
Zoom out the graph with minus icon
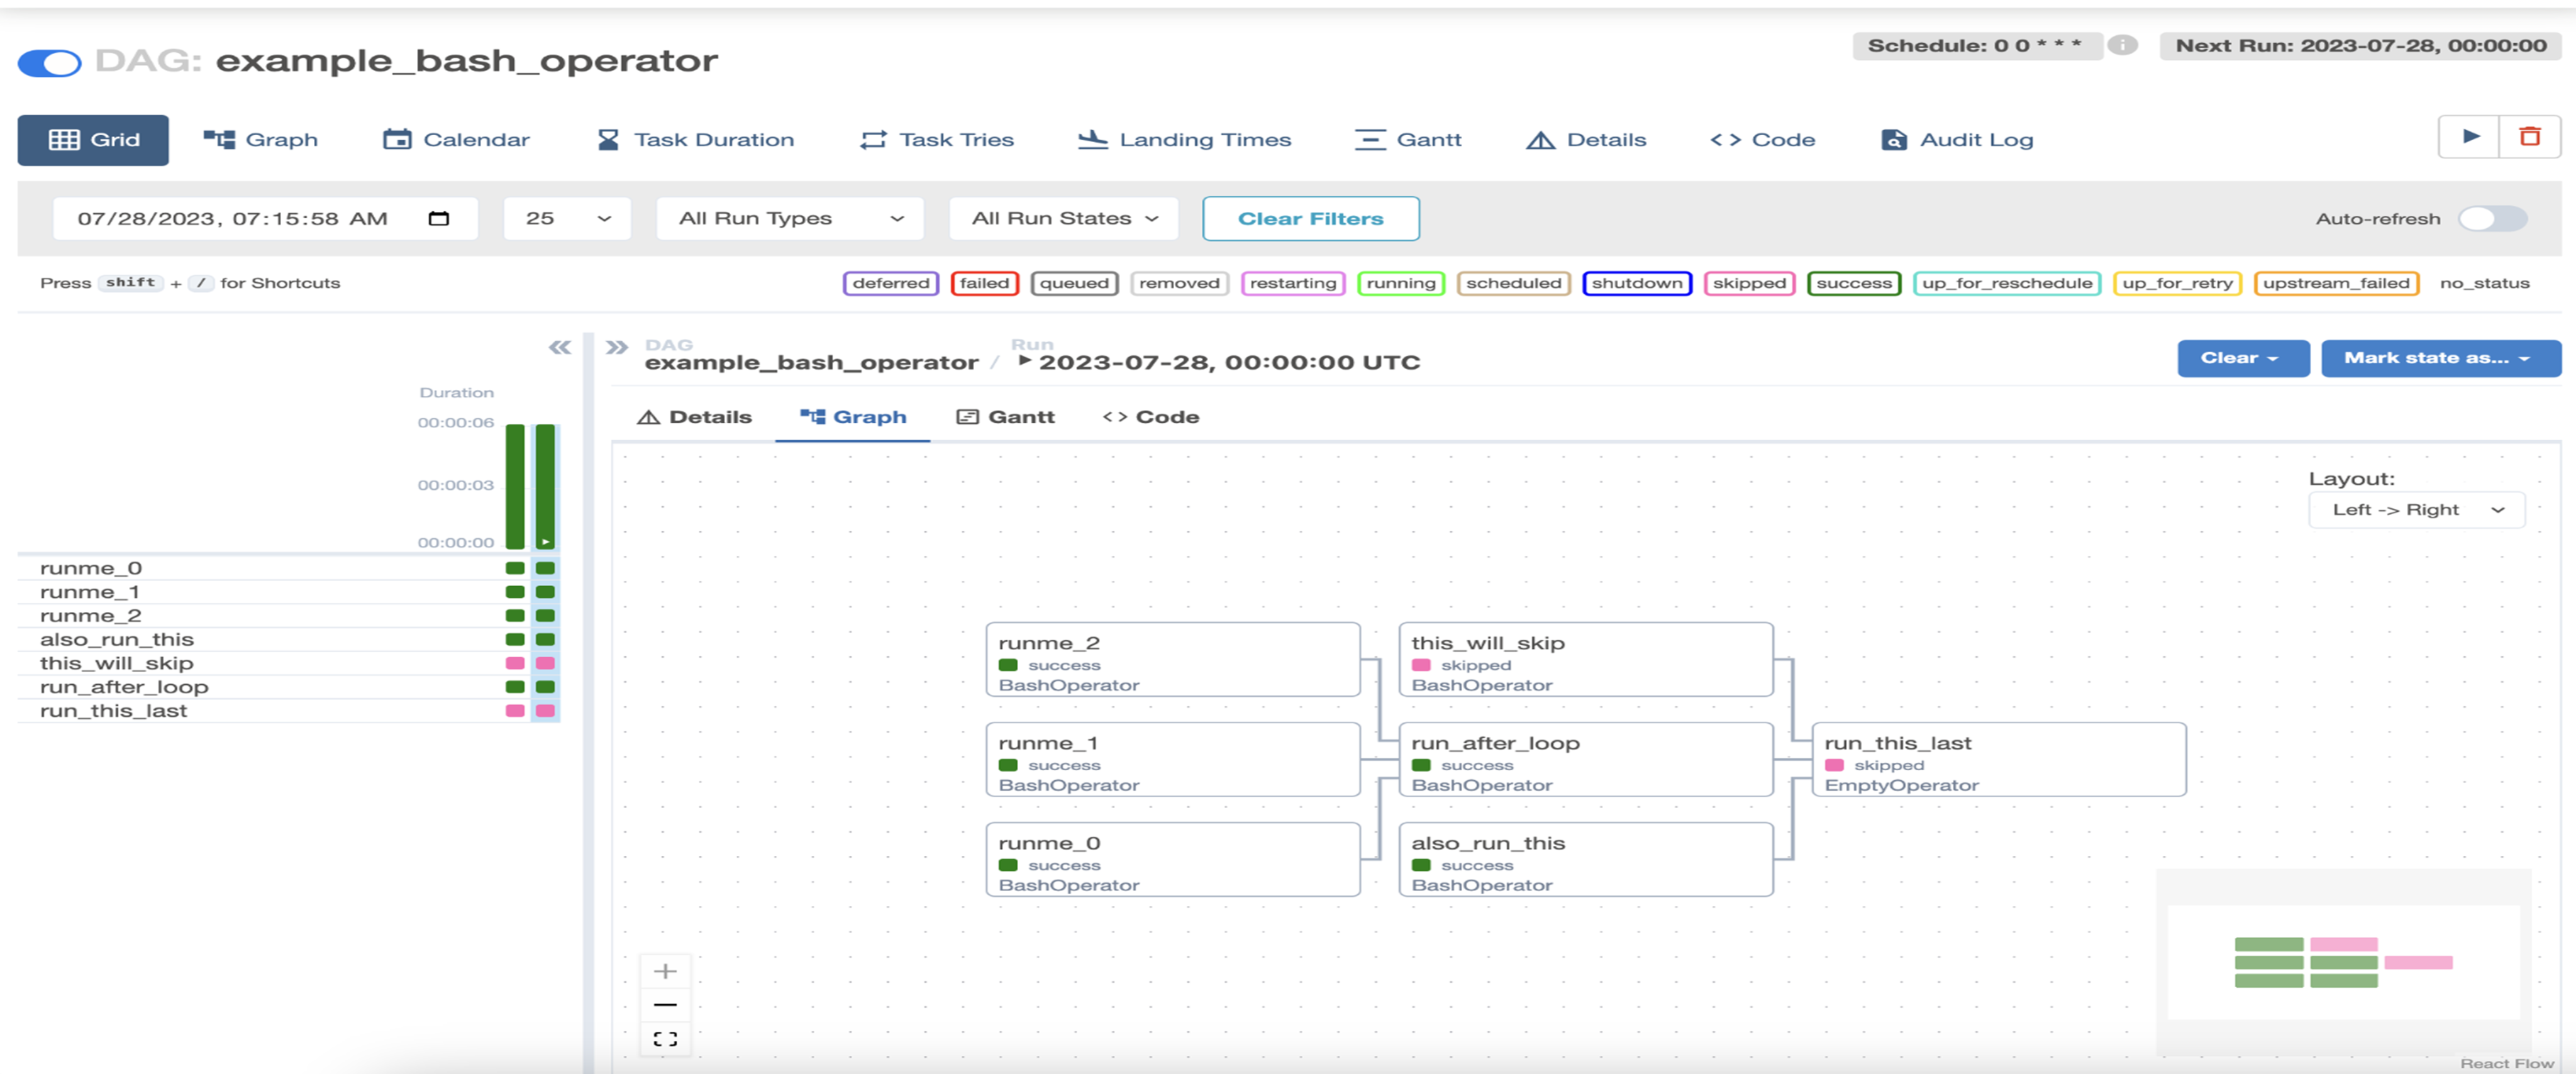pyautogui.click(x=665, y=1004)
